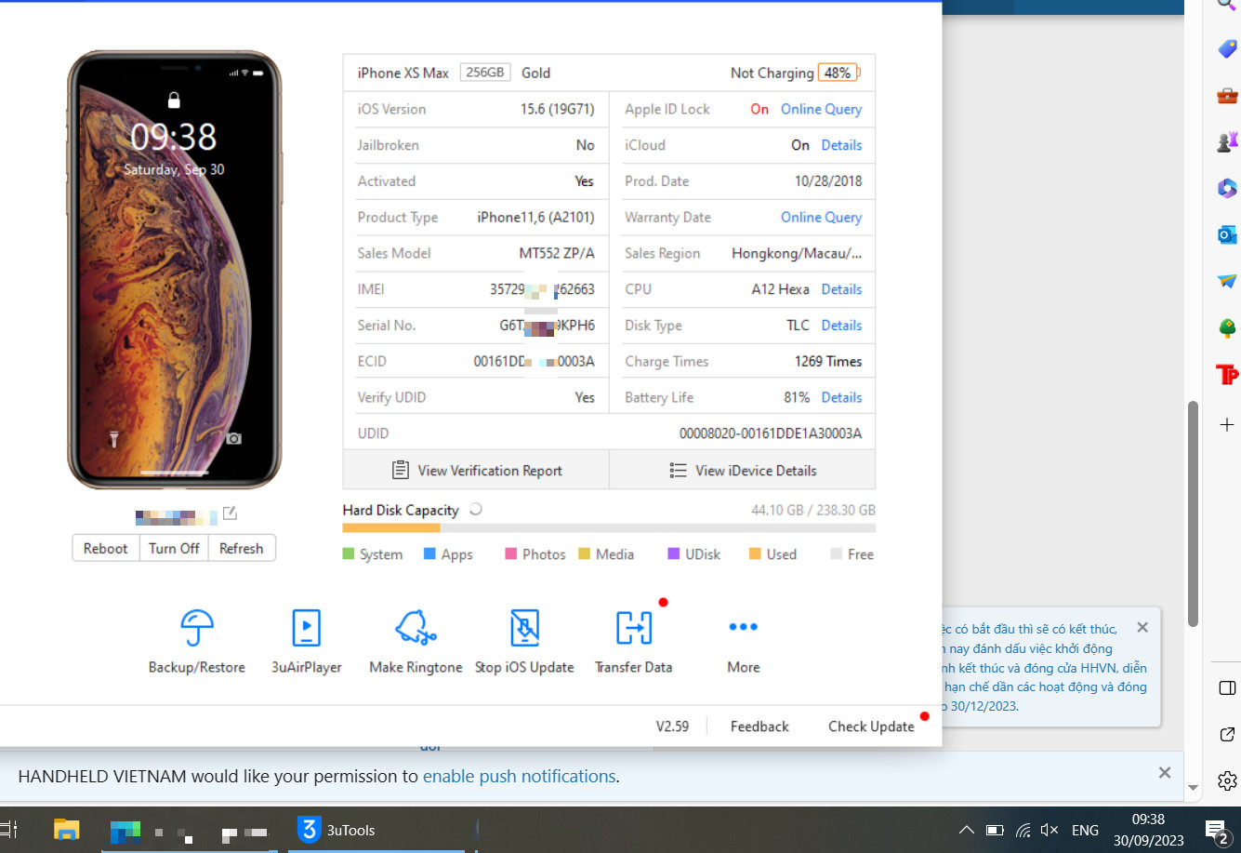Viewport: 1241px width, 853px height.
Task: Show More tools via three-dots icon
Action: point(743,628)
